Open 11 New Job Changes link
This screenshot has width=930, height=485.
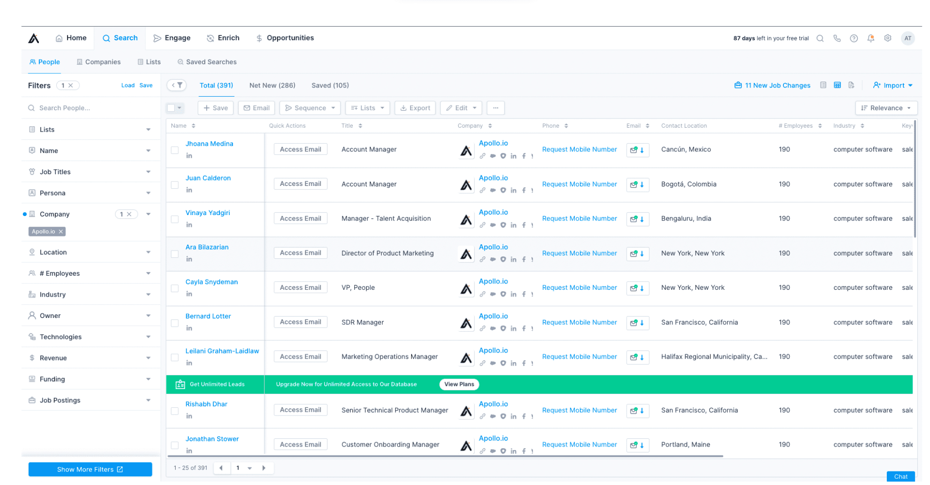tap(772, 85)
